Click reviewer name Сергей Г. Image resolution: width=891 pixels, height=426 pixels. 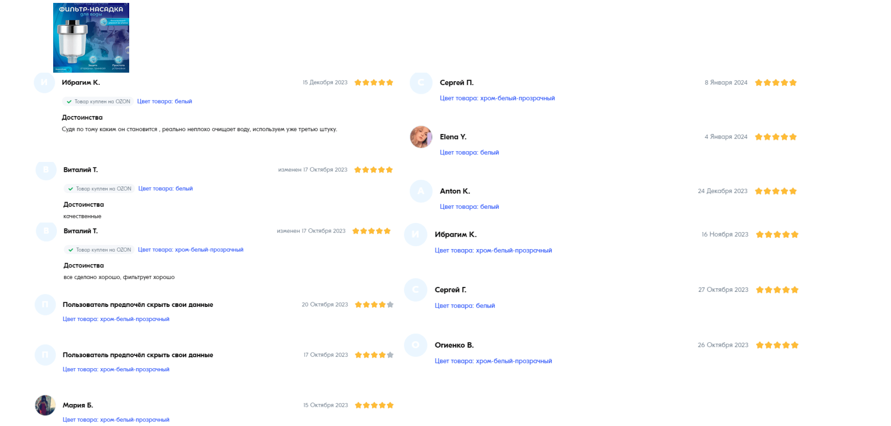pyautogui.click(x=451, y=290)
